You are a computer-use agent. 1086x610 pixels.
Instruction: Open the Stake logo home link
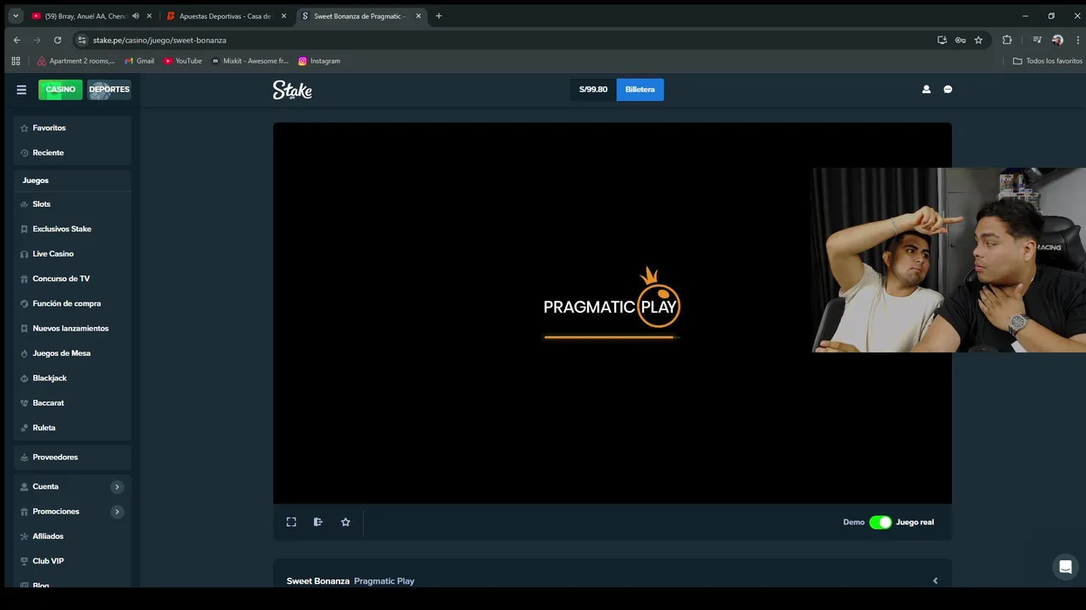point(293,90)
